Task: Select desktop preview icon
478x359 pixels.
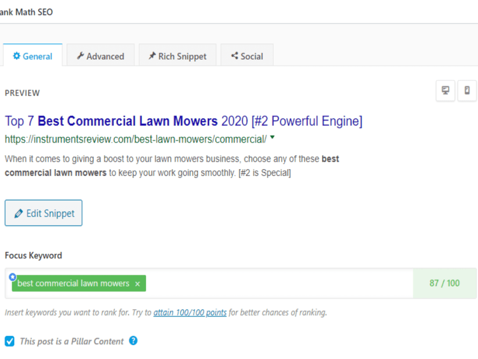Action: [445, 90]
